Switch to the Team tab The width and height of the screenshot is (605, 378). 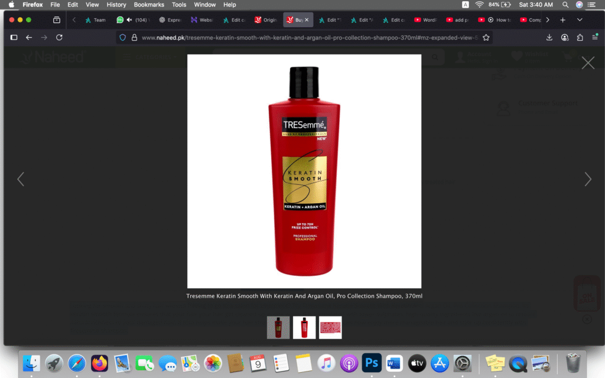tap(96, 19)
